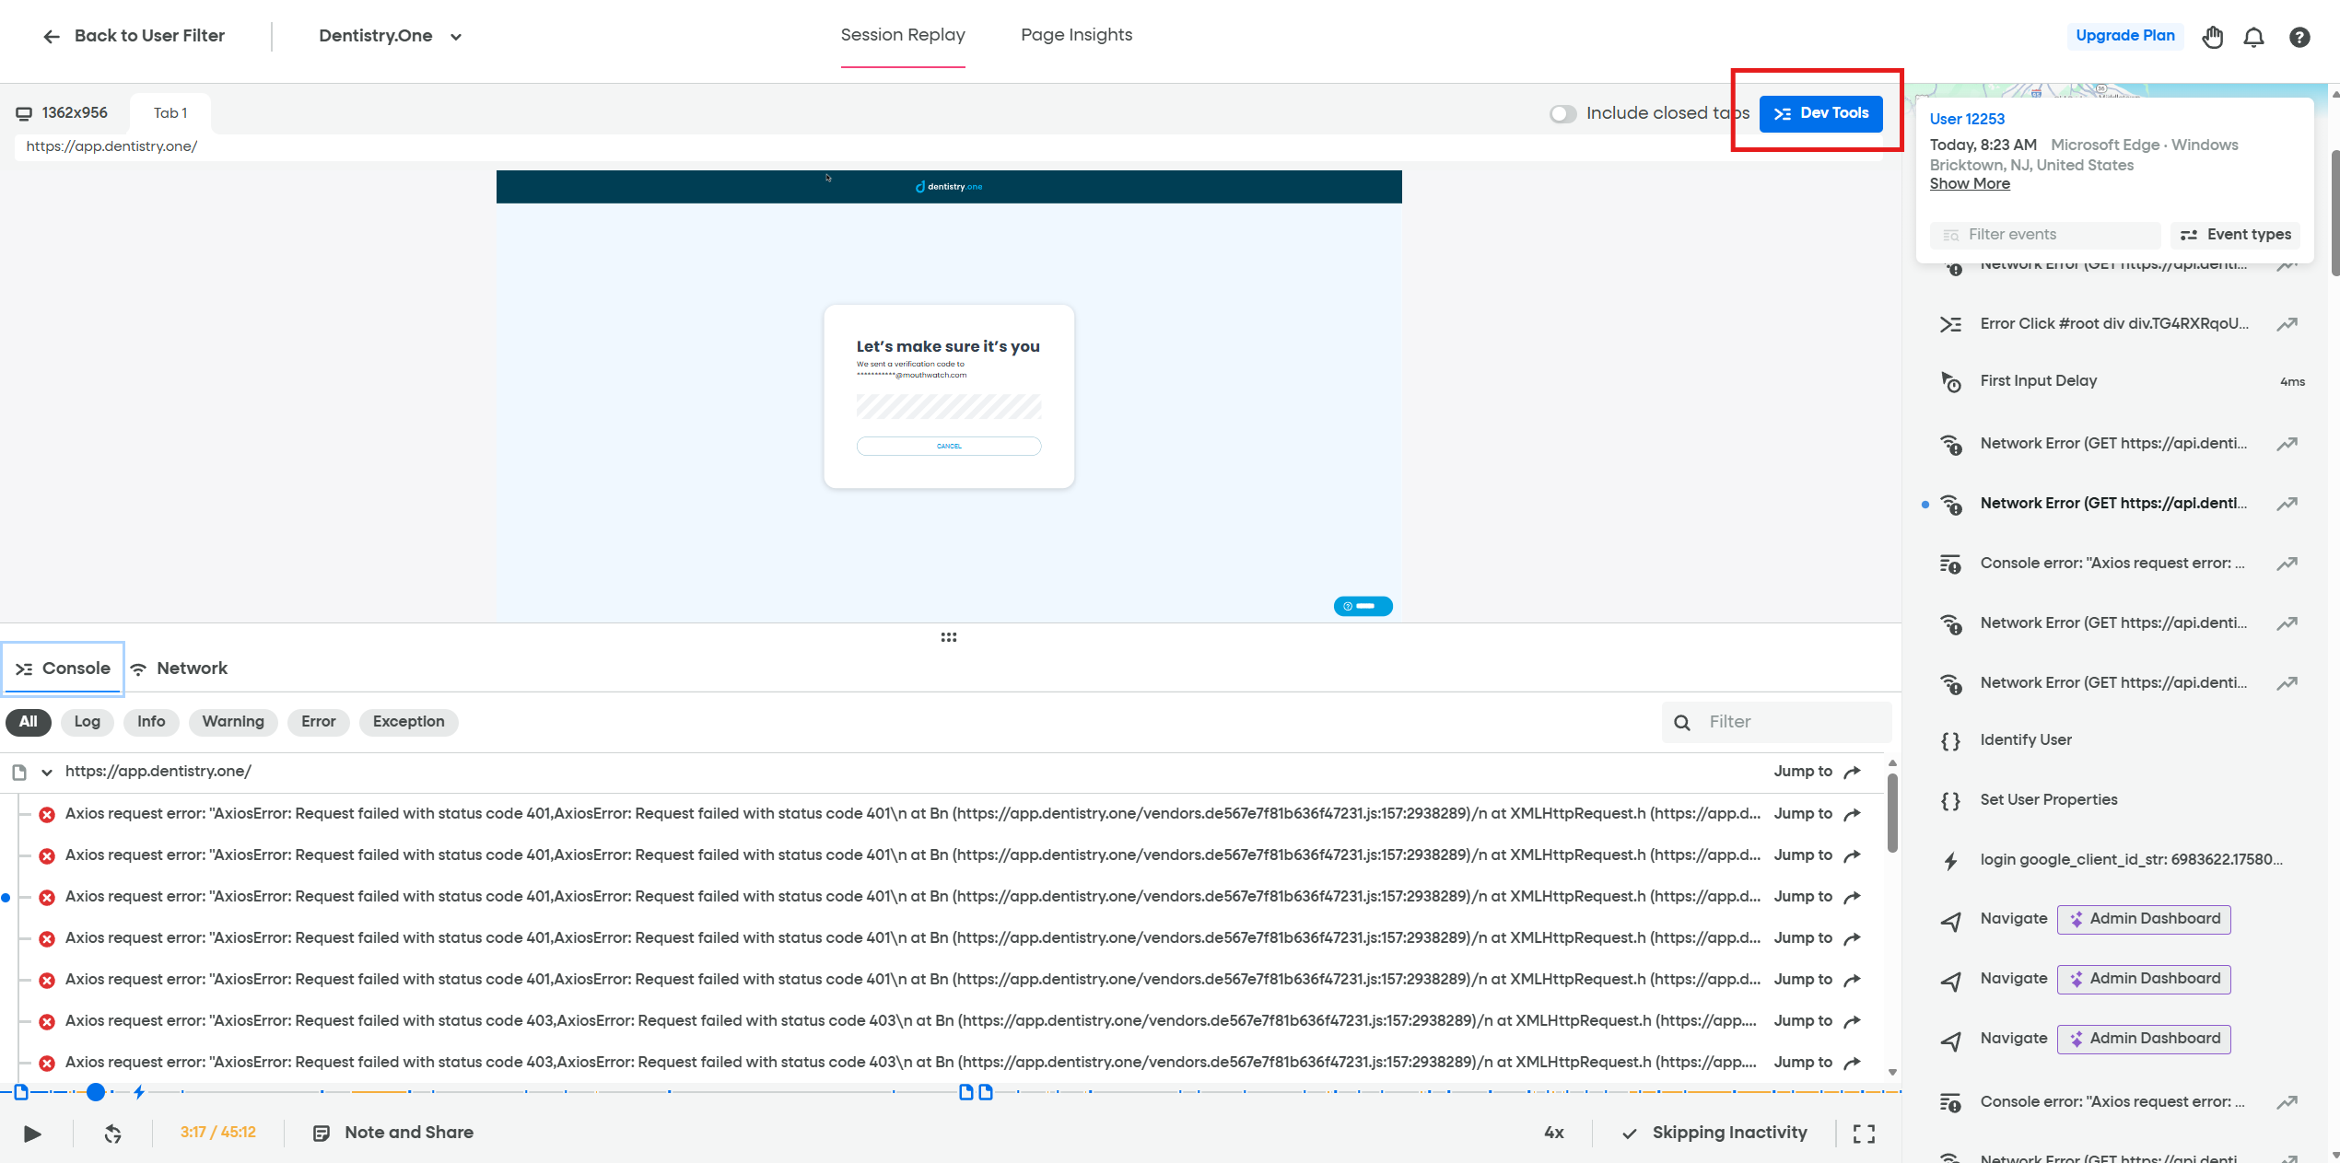Click the Dev Tools button
Viewport: 2340px width, 1163px height.
pos(1821,113)
